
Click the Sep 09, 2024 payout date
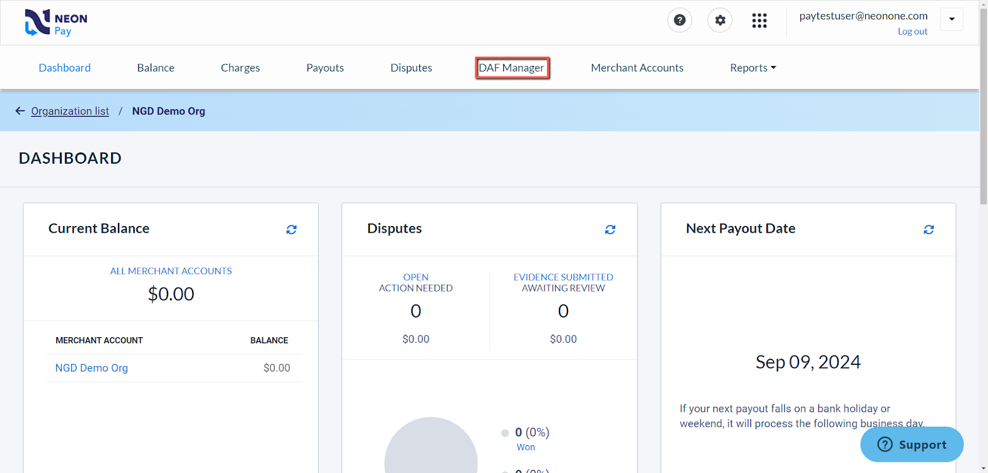pyautogui.click(x=808, y=362)
